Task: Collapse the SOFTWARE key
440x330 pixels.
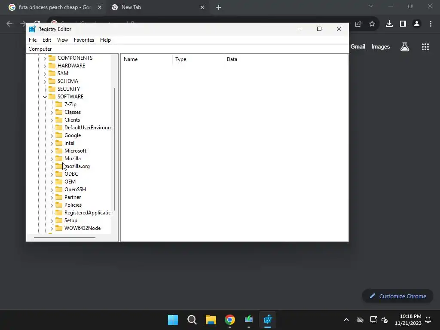Action: point(45,97)
